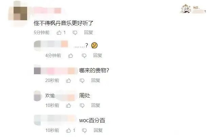Reply to the comment posted 4分钟前
This screenshot has width=217, height=137.
[98, 55]
